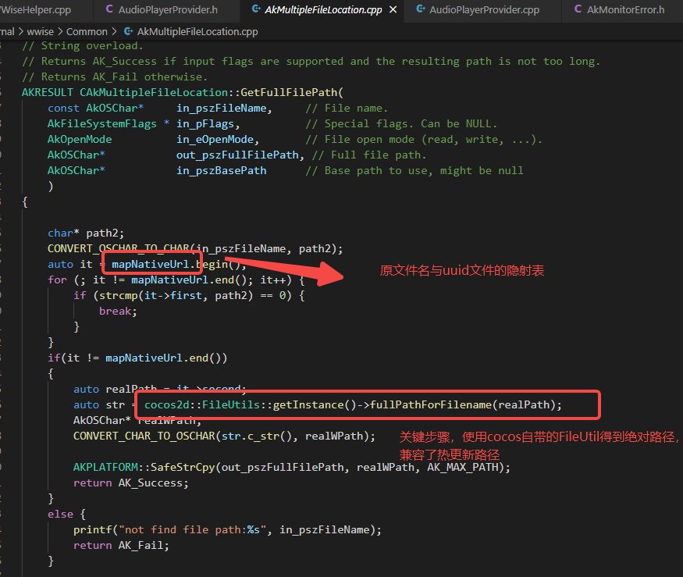Click the C header icon on AudioPlayerProvider.h tab
The image size is (683, 577).
[108, 10]
